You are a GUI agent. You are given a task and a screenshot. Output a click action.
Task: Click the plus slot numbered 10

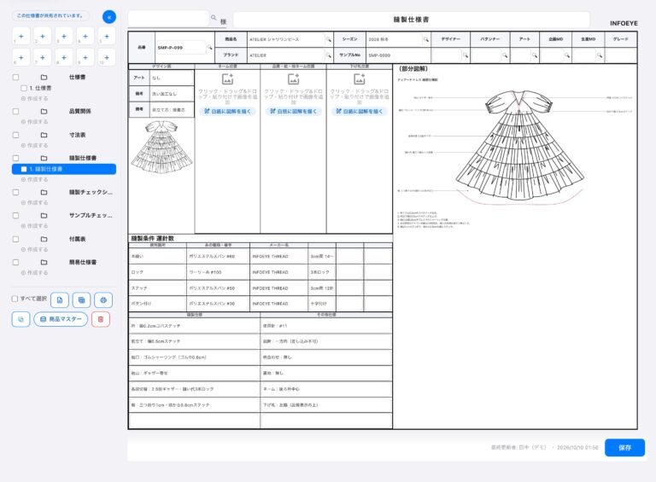pyautogui.click(x=106, y=57)
